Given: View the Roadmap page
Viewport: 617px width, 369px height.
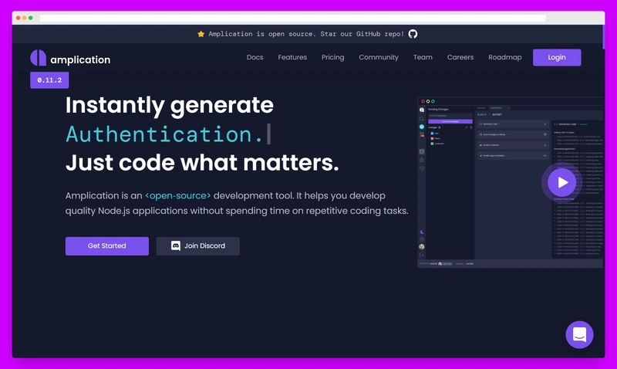Looking at the screenshot, I should coord(505,57).
